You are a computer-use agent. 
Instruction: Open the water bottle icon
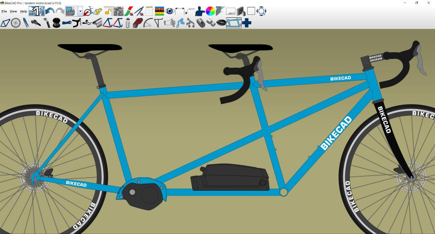tap(127, 23)
